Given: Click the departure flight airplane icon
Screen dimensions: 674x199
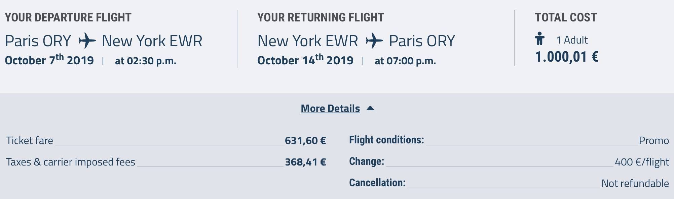Looking at the screenshot, I should (87, 41).
